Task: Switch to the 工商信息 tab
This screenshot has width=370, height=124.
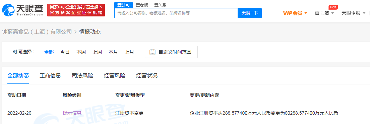Action: [51, 76]
